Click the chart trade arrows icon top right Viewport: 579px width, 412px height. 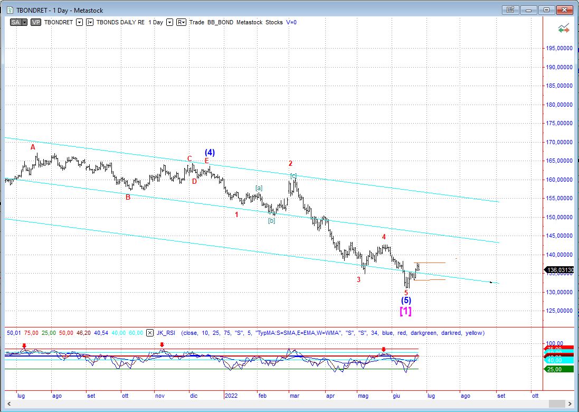(x=564, y=29)
